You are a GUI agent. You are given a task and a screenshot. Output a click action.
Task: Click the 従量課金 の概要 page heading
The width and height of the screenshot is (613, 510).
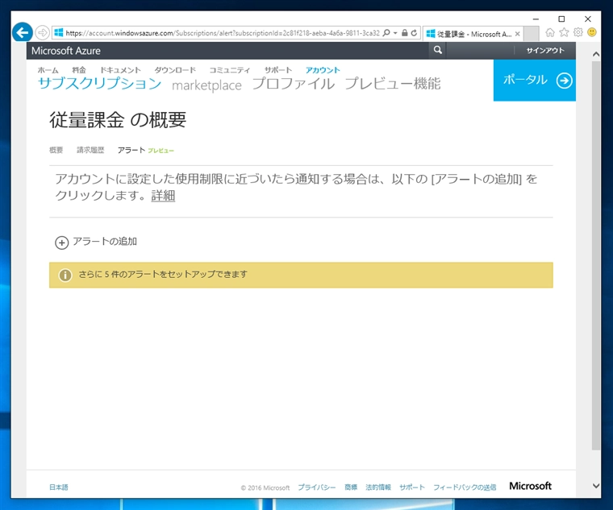[x=118, y=119]
